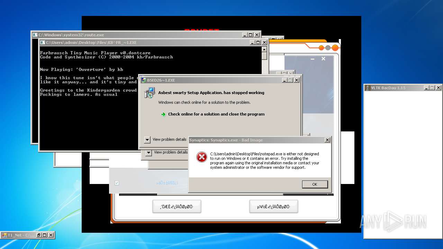
Task: Minimize the VLTK BacDau 1.15 window
Action: [x=426, y=88]
